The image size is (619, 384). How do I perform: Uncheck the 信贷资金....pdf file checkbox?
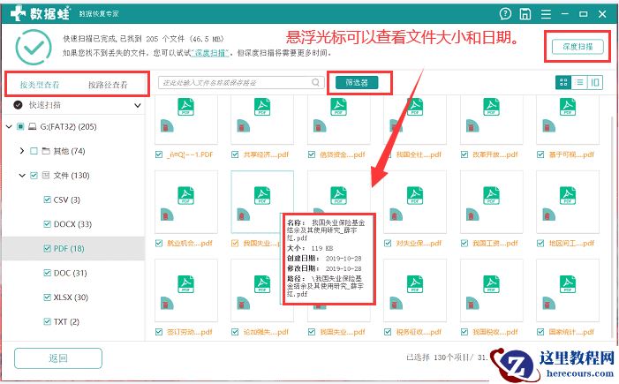pos(312,154)
